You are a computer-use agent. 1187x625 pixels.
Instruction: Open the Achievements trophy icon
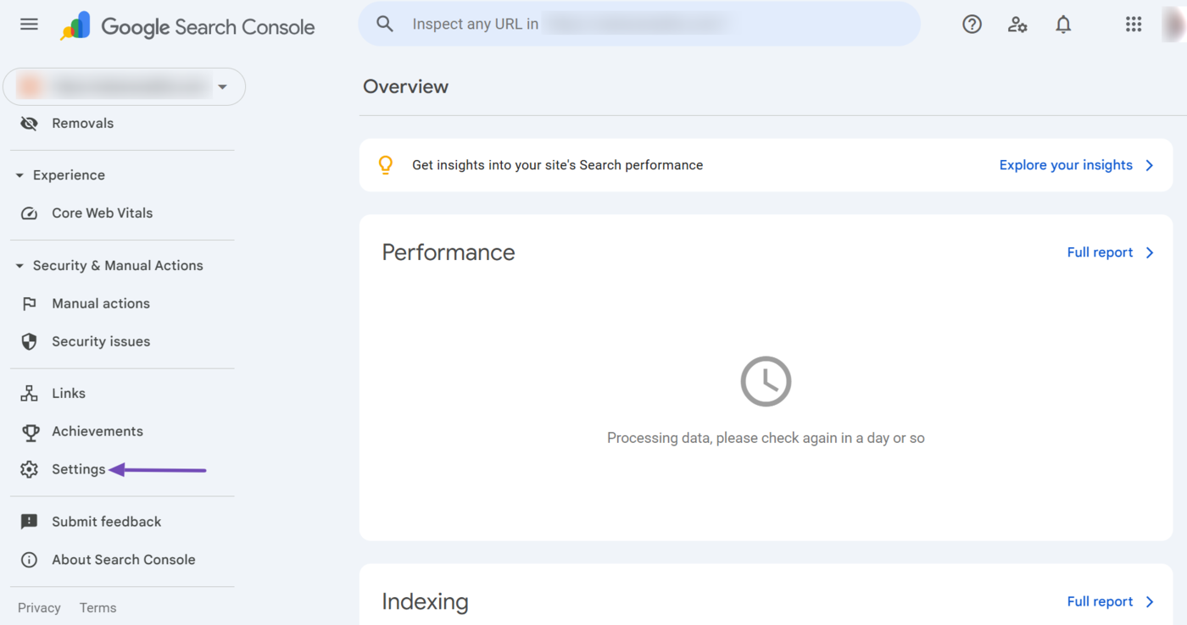(x=29, y=431)
